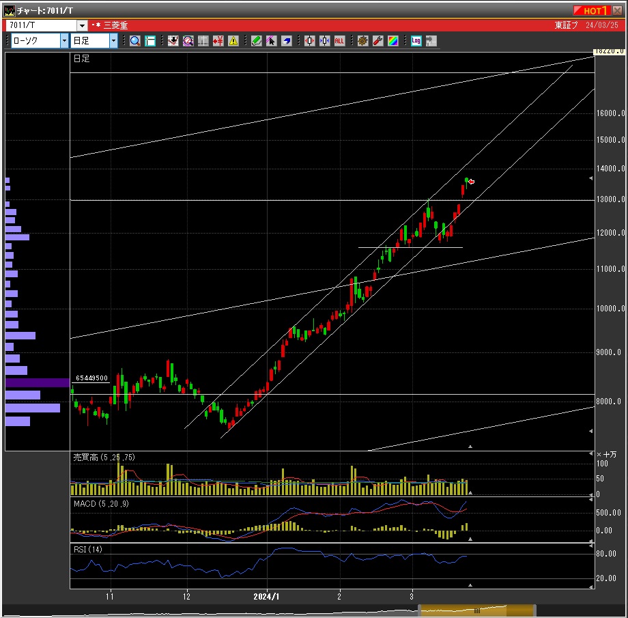Screen dimensions: 628x618
Task: Select the arrow pointer line tool
Action: (271, 41)
